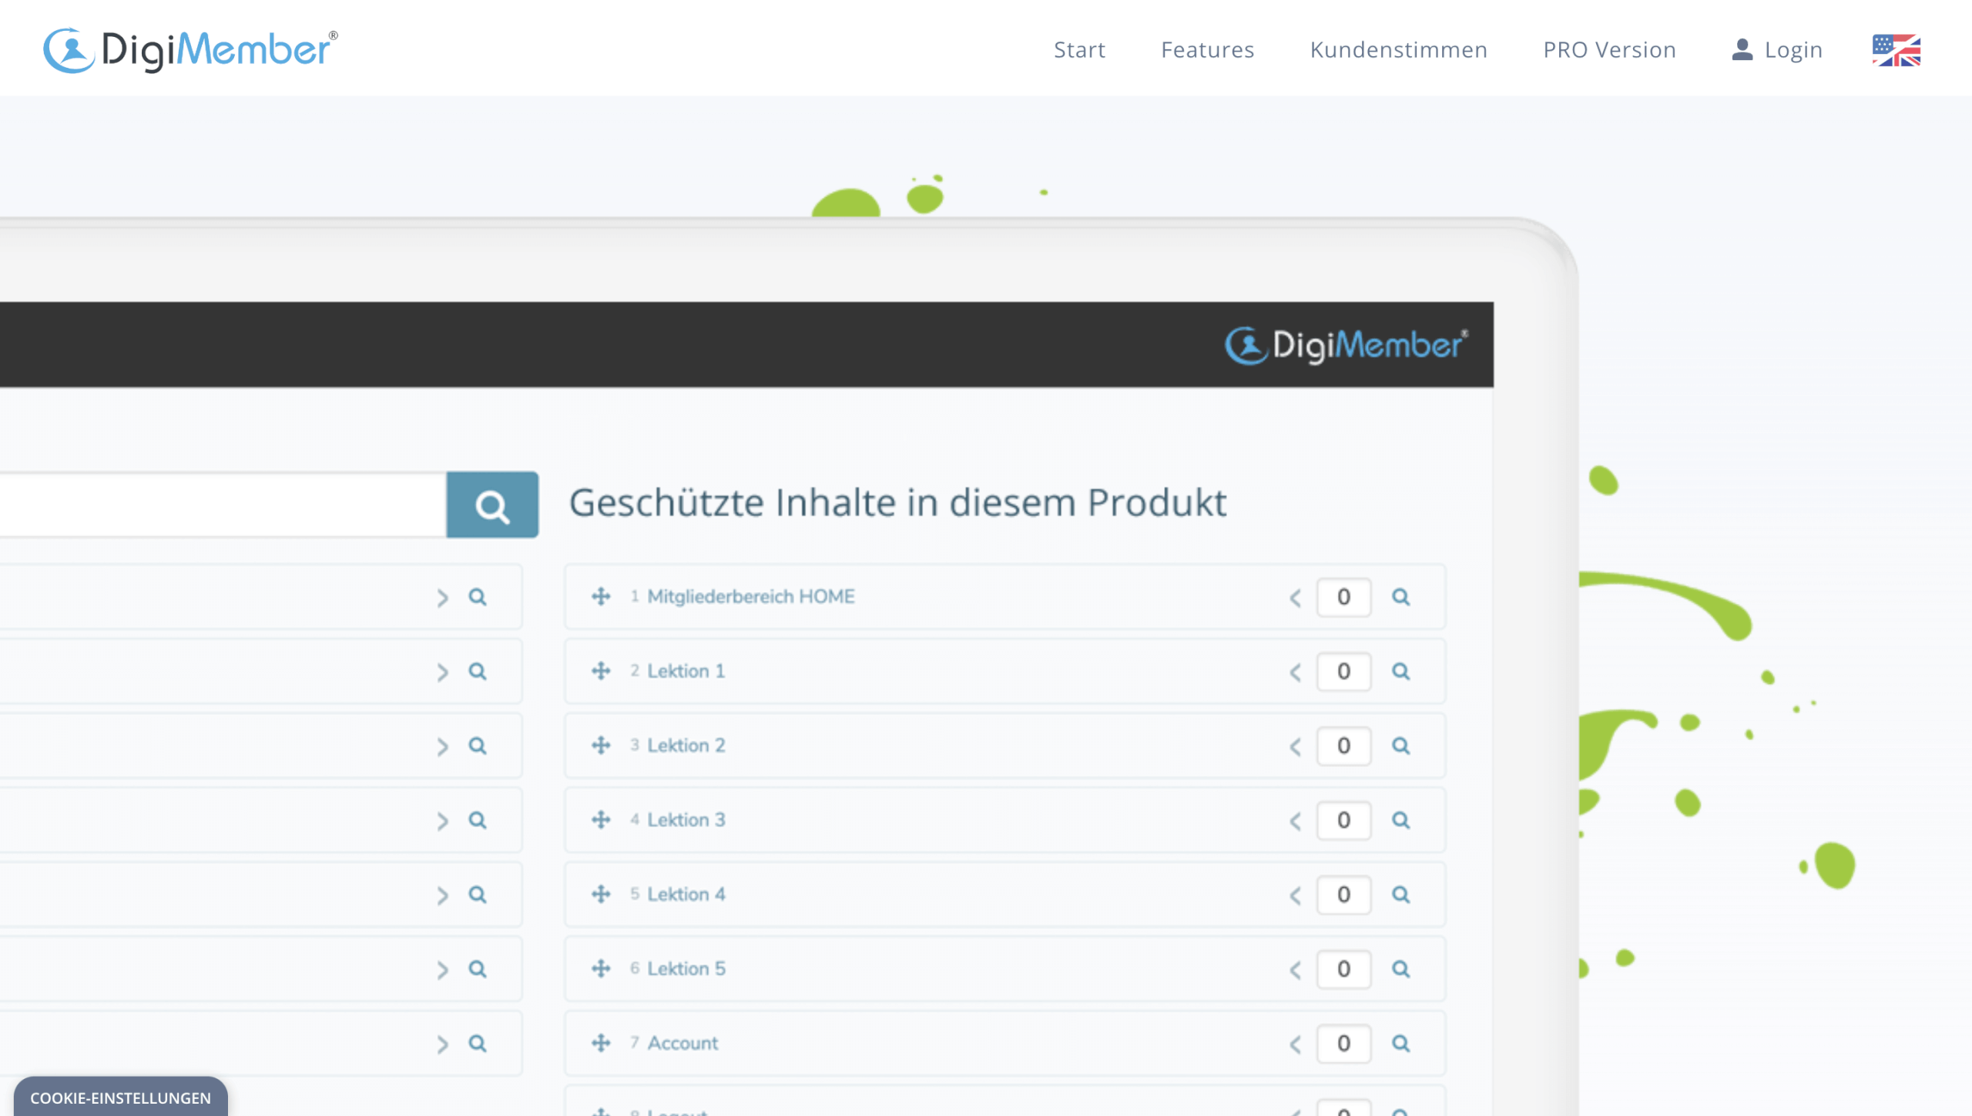Click the heading 'Geschützte Inhalte in diesem Produkt'
Image resolution: width=1972 pixels, height=1116 pixels.
pos(897,504)
